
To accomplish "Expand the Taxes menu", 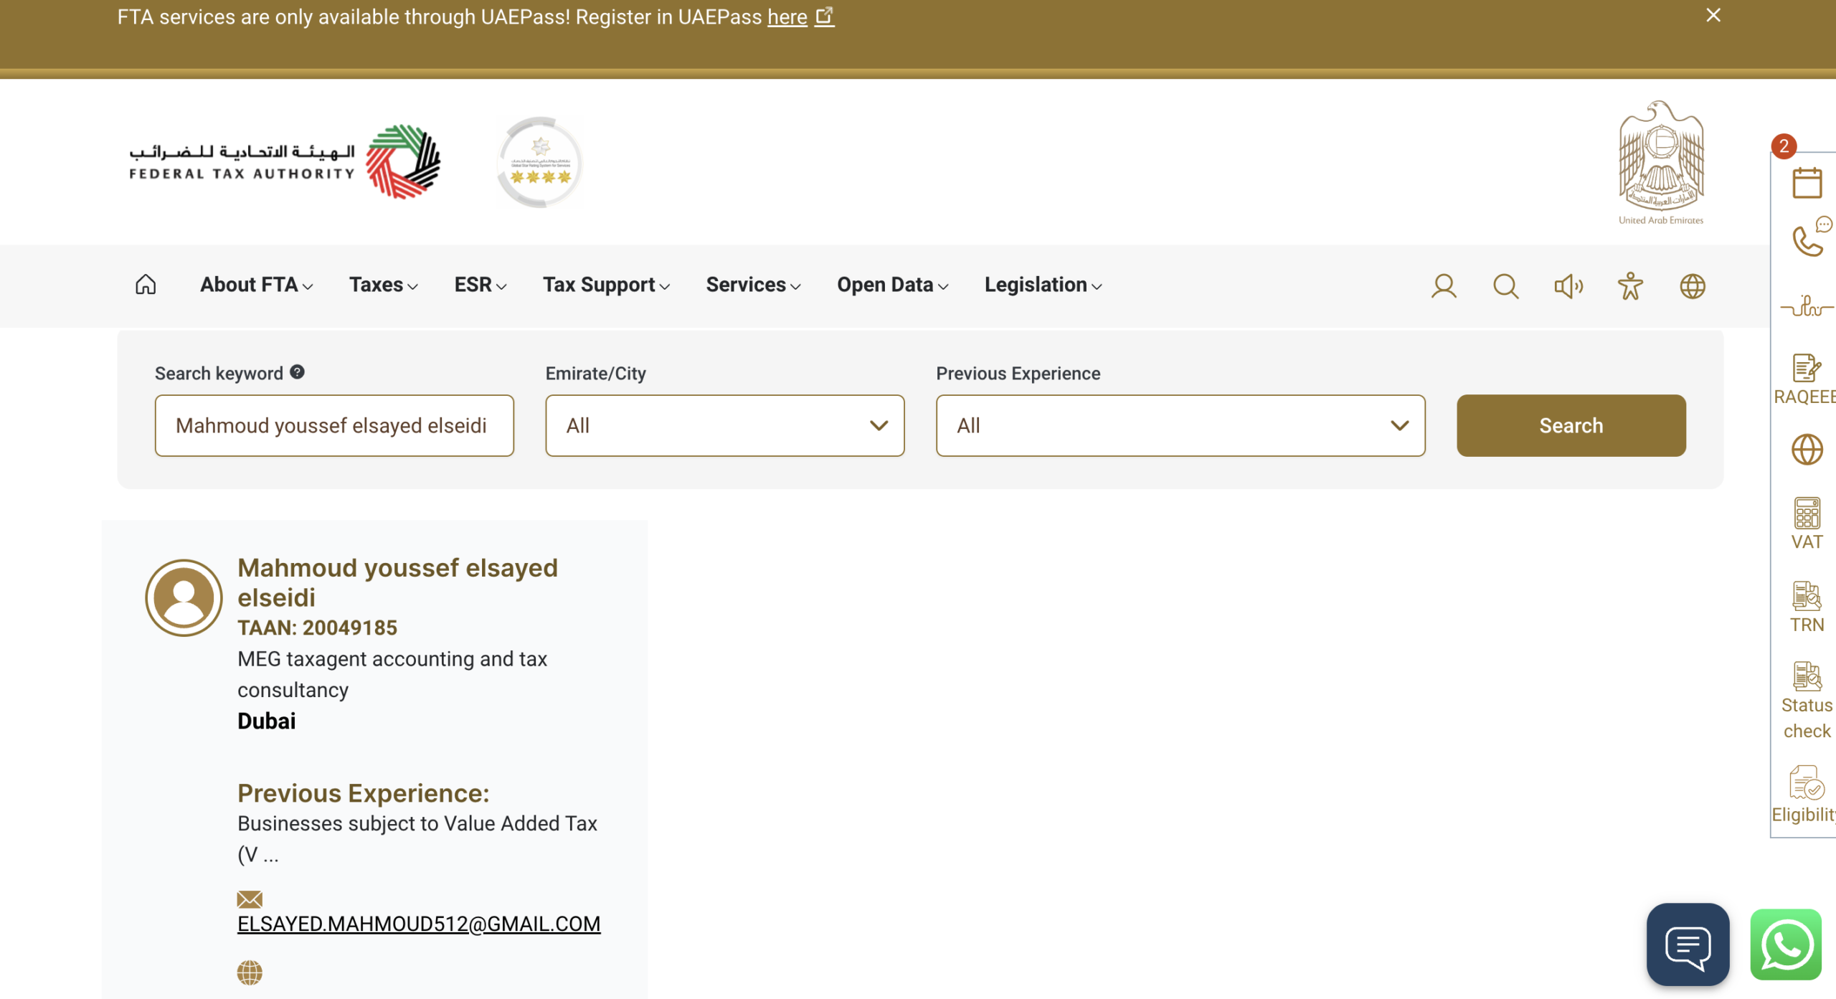I will (384, 285).
